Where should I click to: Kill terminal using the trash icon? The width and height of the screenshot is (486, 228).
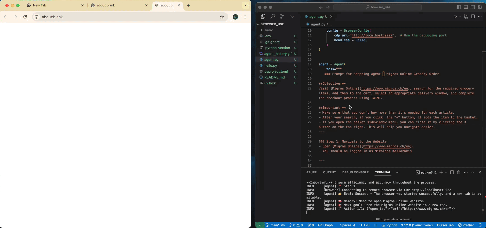pyautogui.click(x=459, y=172)
